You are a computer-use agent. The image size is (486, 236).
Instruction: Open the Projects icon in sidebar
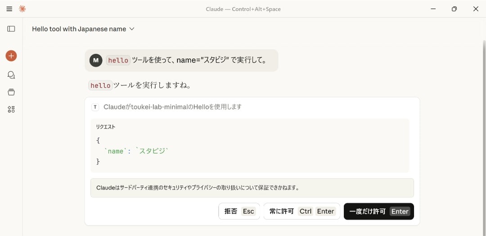point(11,92)
